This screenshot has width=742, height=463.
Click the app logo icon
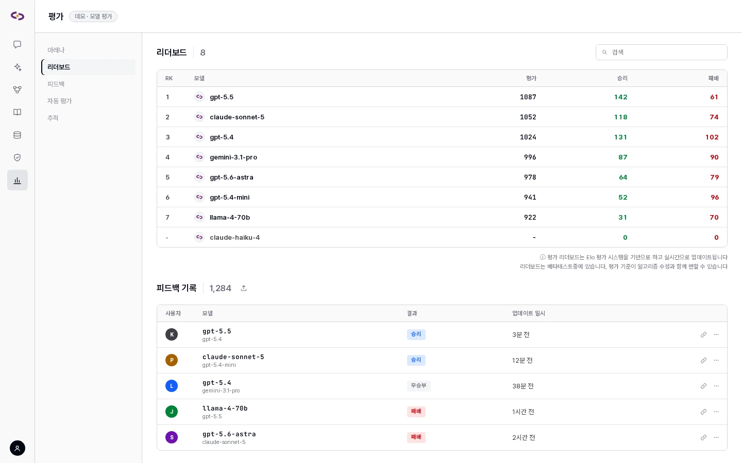click(x=18, y=16)
